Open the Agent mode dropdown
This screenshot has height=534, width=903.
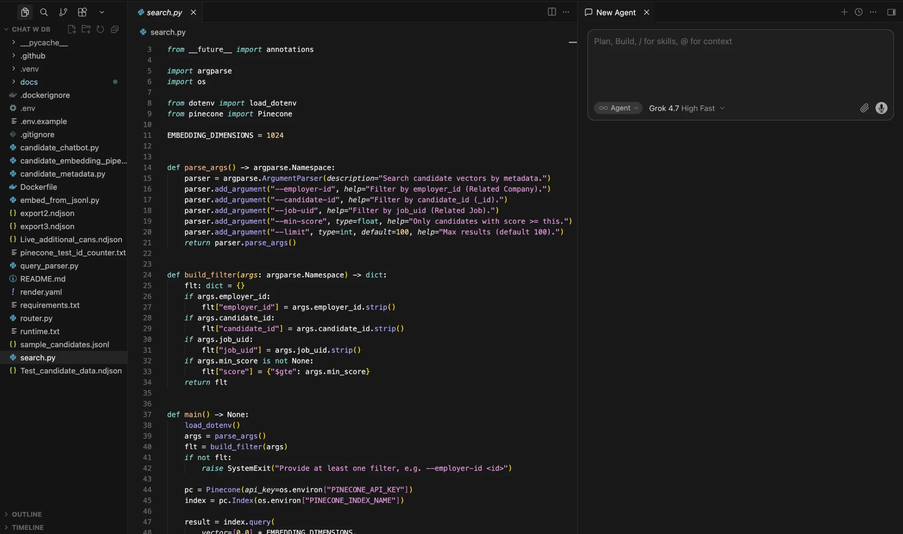(618, 108)
